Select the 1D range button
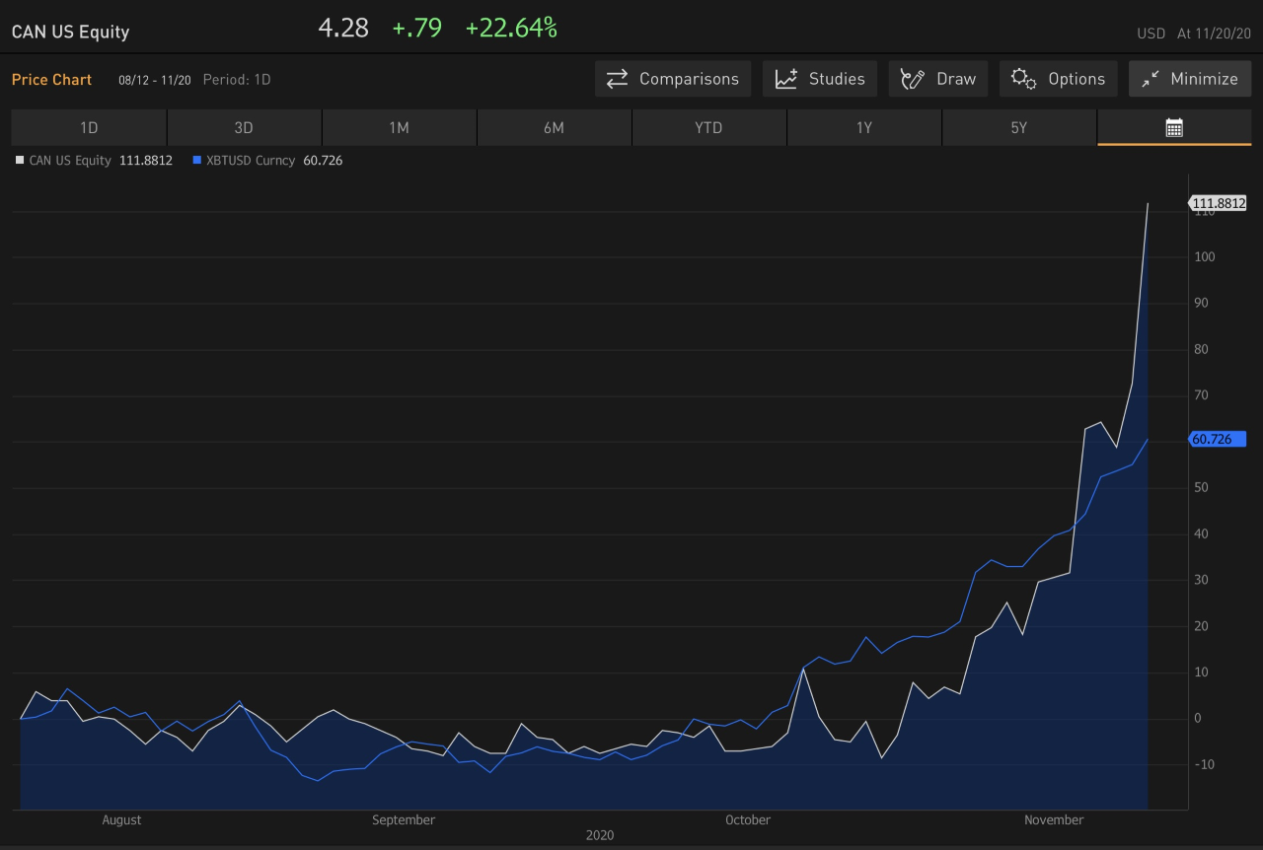The width and height of the screenshot is (1263, 850). click(x=88, y=127)
